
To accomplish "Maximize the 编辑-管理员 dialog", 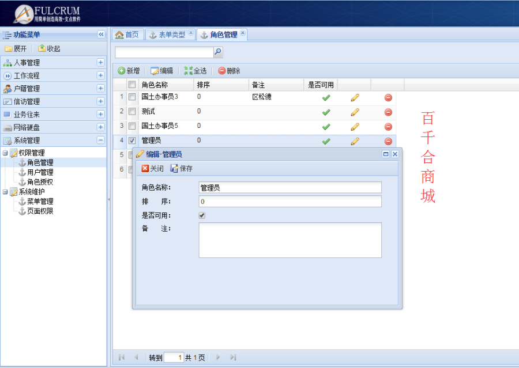I will (386, 154).
